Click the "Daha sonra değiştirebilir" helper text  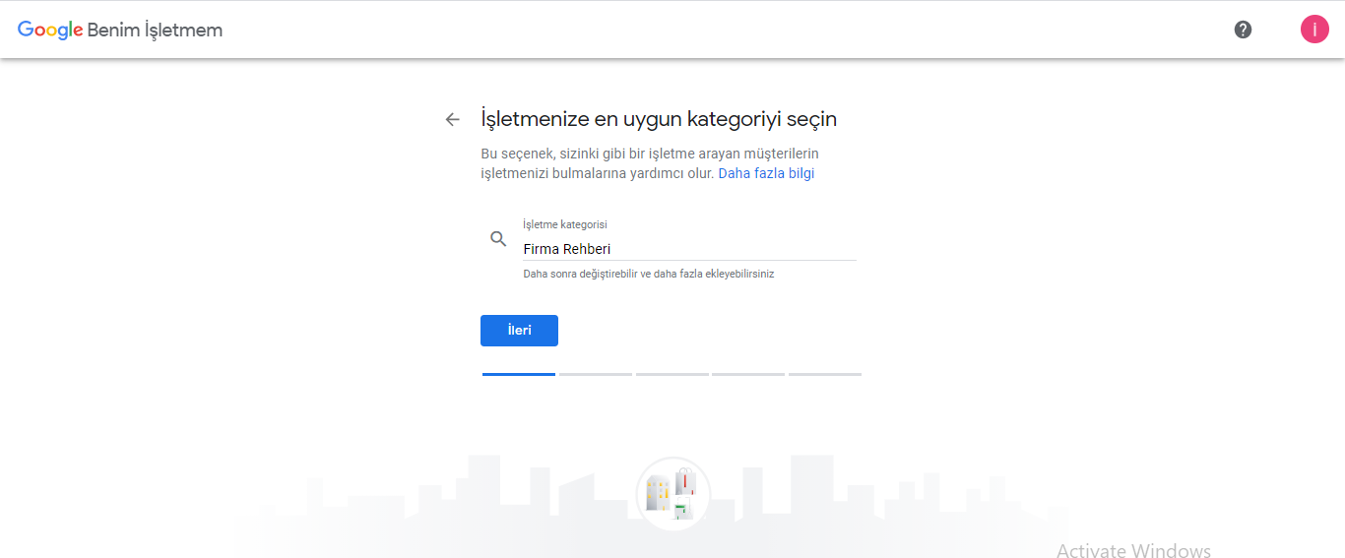(648, 274)
